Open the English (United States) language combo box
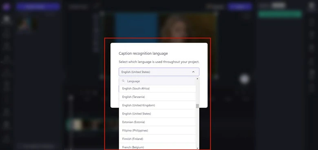318x150 pixels. click(x=159, y=72)
